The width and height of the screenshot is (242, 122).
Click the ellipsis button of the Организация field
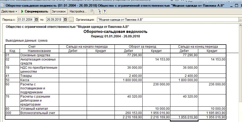pyautogui.click(x=240, y=20)
